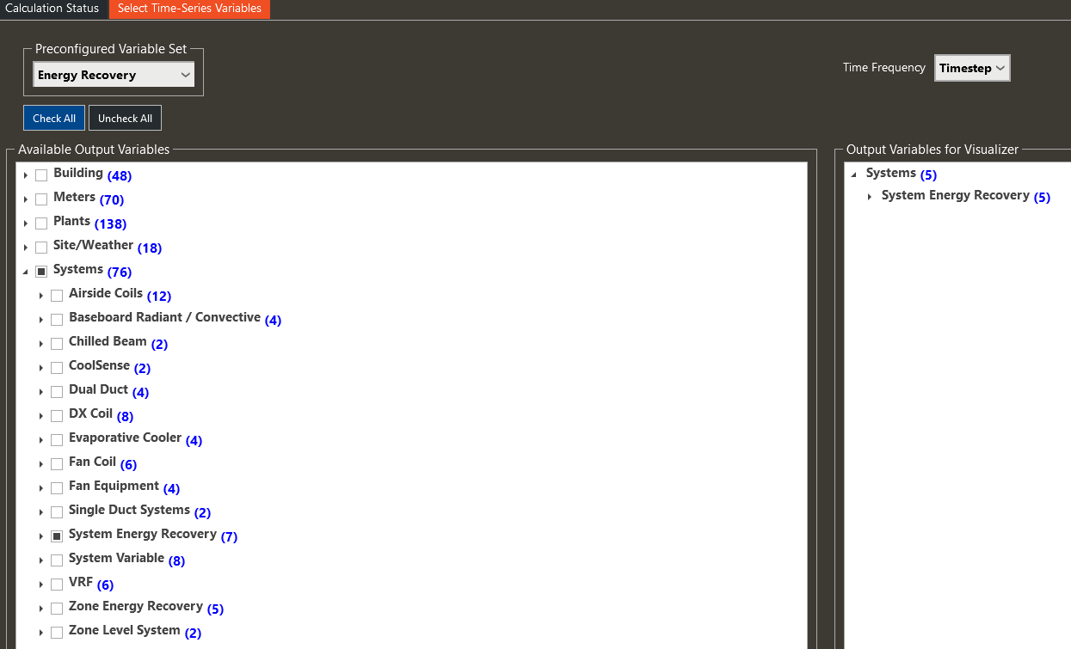Tick the Dual Duct checkbox

[57, 392]
